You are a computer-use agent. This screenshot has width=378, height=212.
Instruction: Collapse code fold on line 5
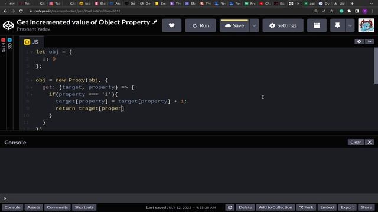31,80
